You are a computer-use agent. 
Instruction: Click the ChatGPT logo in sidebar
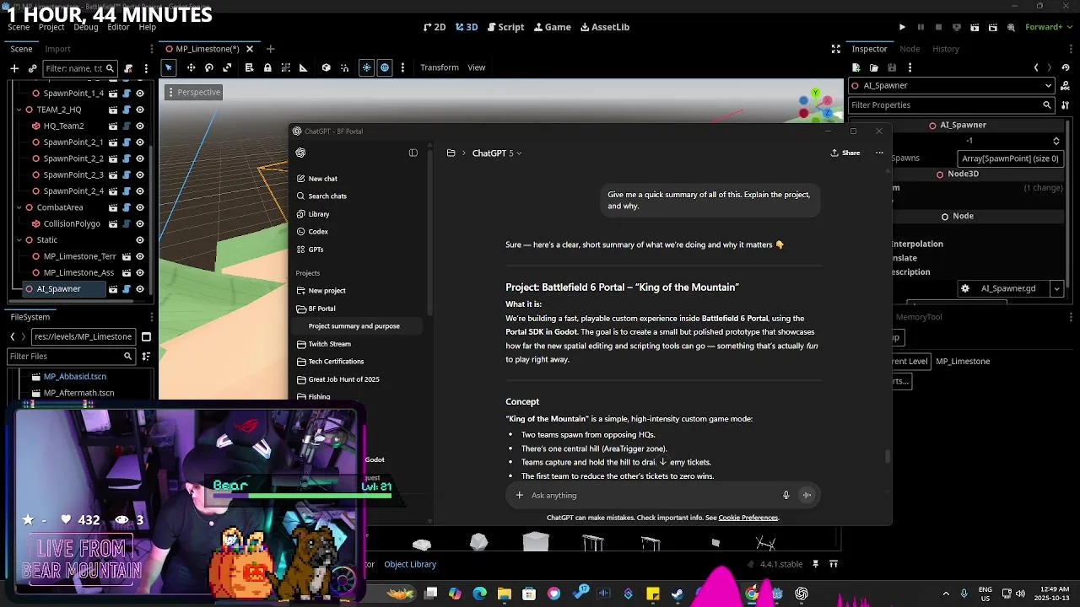[x=300, y=153]
